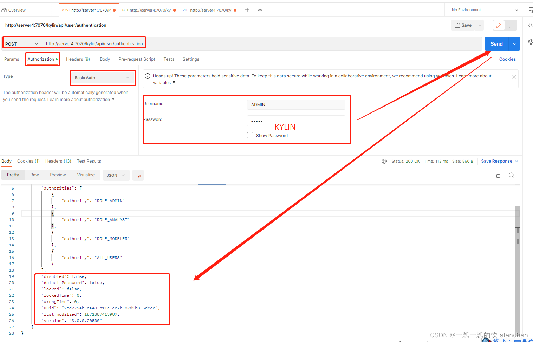Open the Test Results tab
Viewport: 533px width, 342px height.
[x=89, y=161]
